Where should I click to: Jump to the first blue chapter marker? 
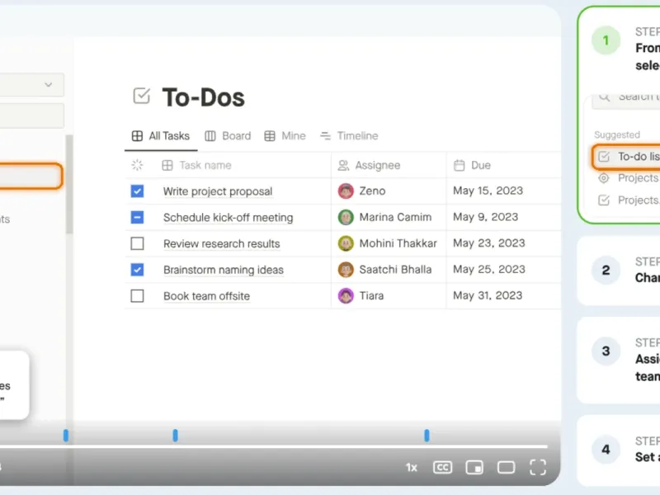click(x=66, y=436)
